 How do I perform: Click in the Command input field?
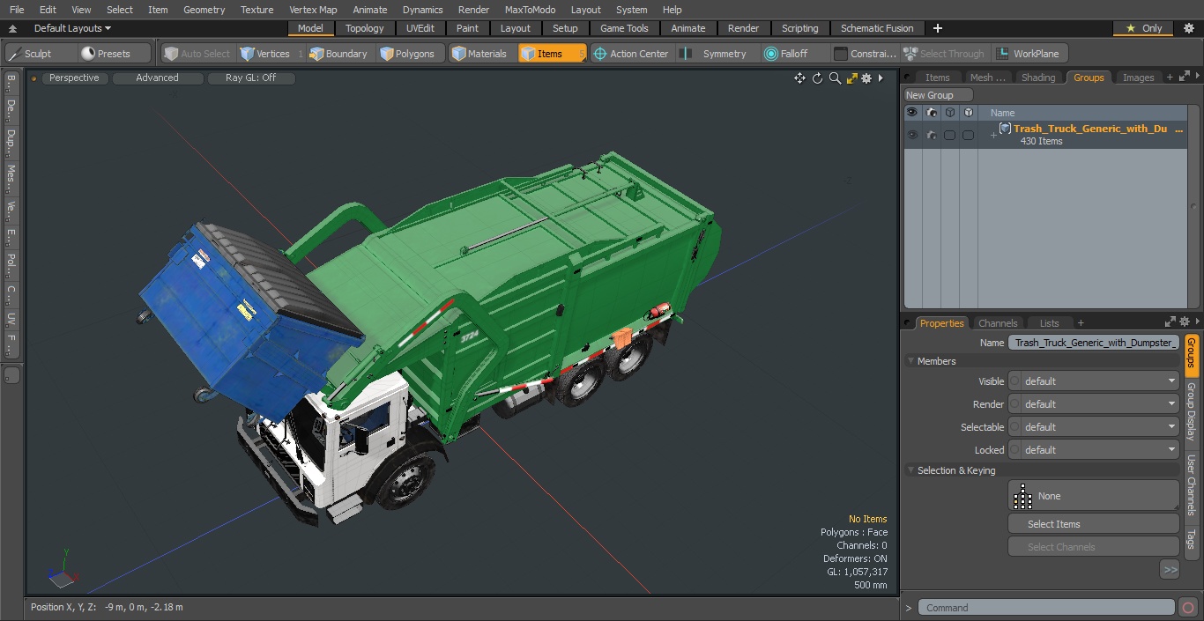(x=1045, y=608)
